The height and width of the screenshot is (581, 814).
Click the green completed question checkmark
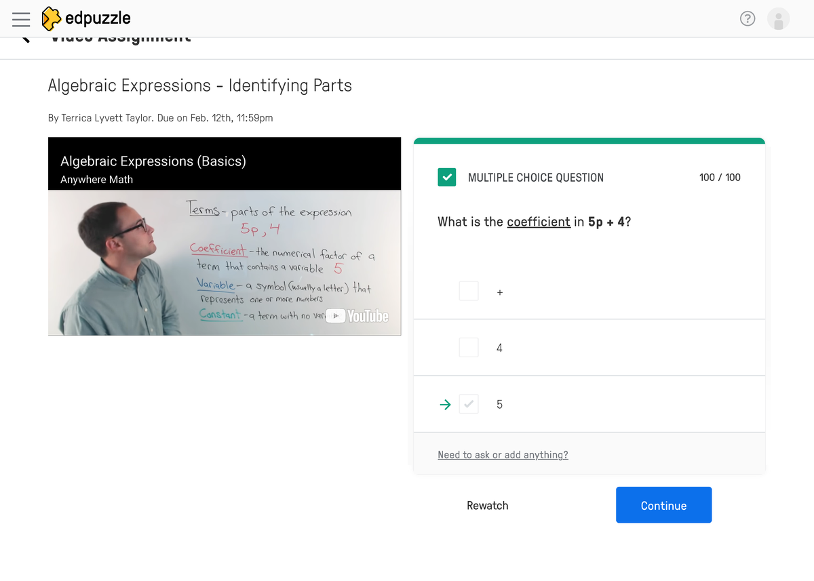pos(447,177)
